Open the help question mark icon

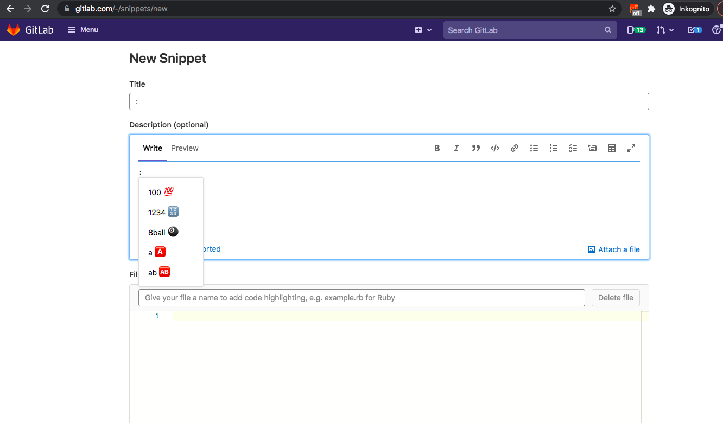(x=716, y=30)
